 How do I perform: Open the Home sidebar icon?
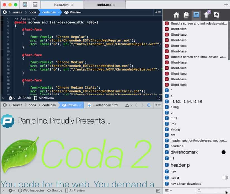176,15
